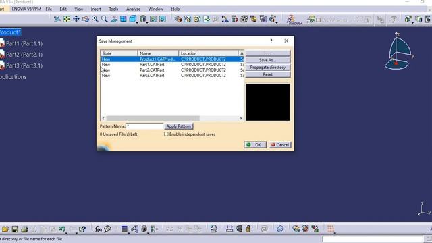Click the Zoom In magnifier icon
The height and width of the screenshot is (243, 432).
(95, 19)
